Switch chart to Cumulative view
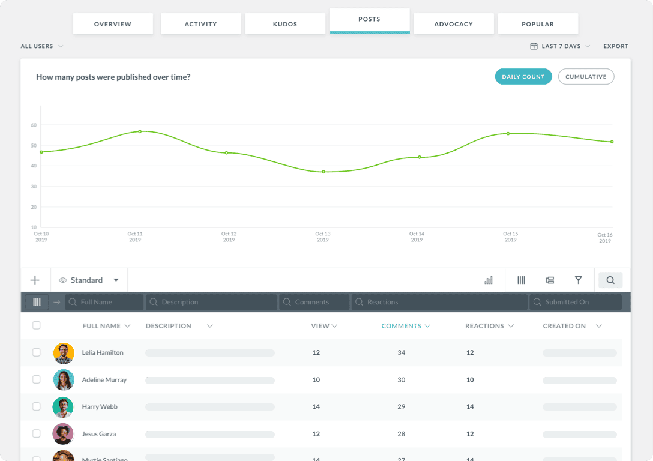653x461 pixels. click(586, 76)
